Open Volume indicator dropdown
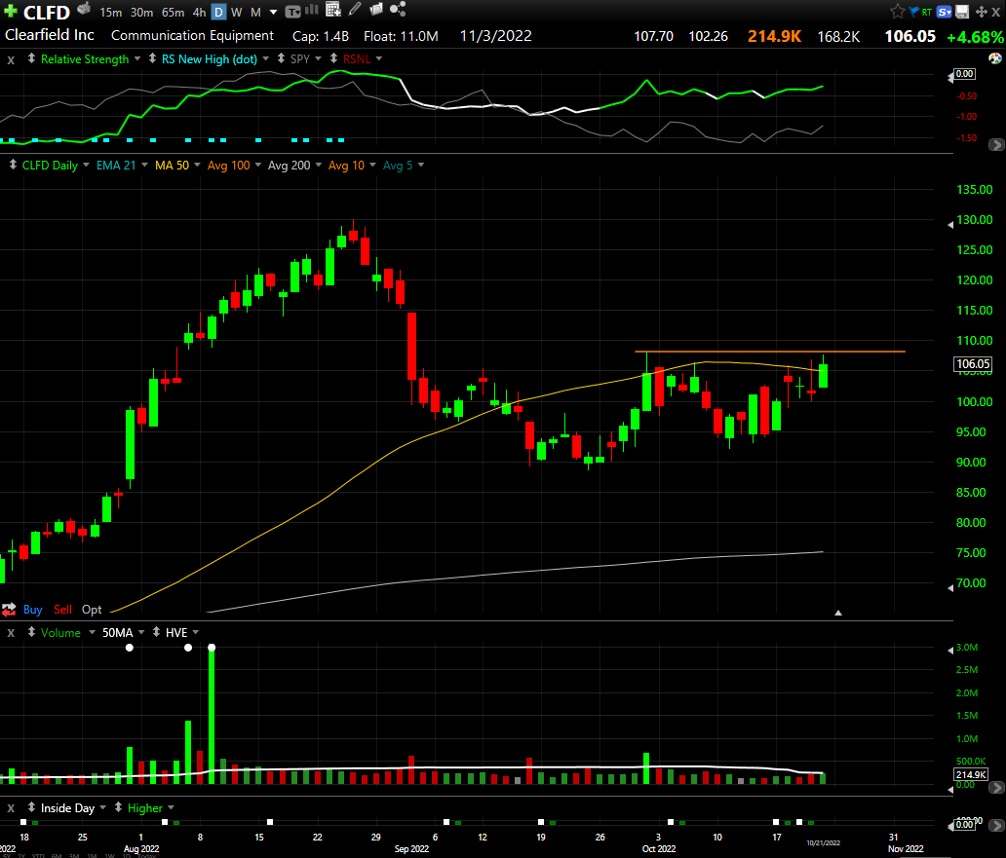 point(92,632)
